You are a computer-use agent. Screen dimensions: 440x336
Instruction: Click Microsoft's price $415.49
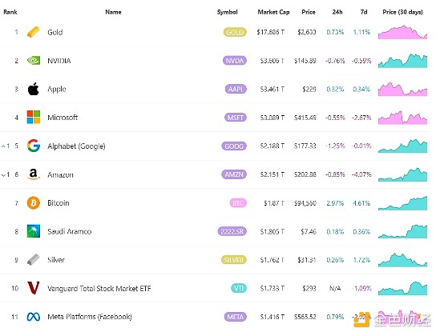[x=305, y=118]
